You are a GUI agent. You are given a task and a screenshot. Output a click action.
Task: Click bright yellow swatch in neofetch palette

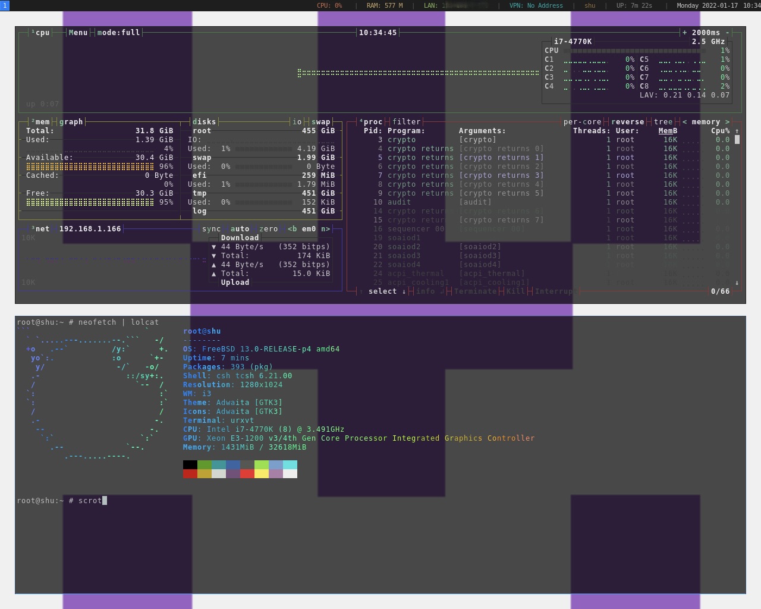(x=262, y=473)
